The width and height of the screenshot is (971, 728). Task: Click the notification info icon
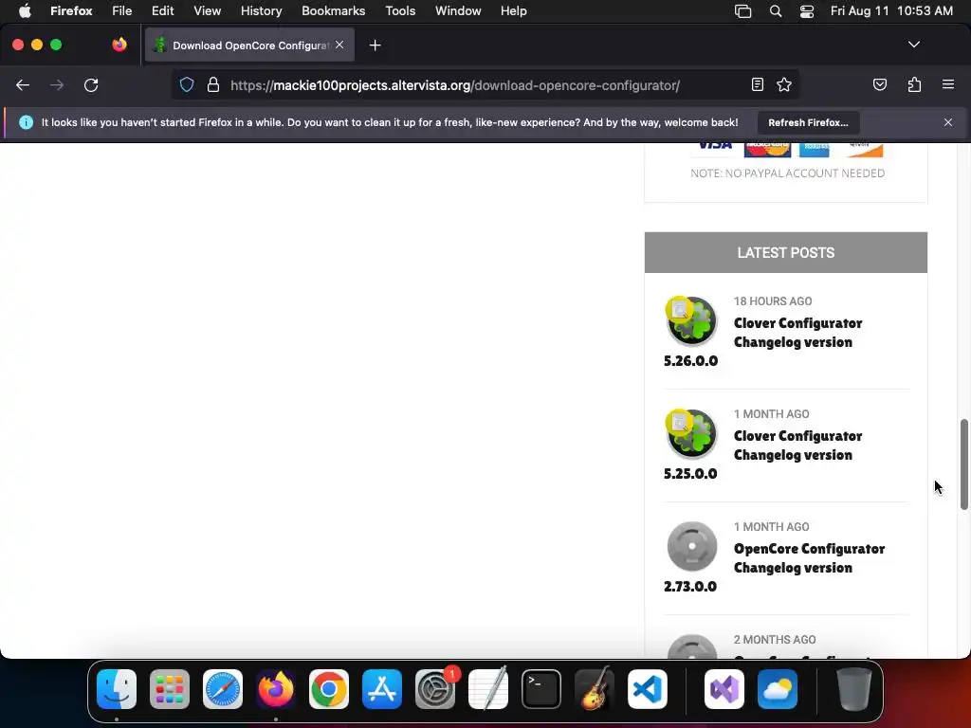click(26, 122)
